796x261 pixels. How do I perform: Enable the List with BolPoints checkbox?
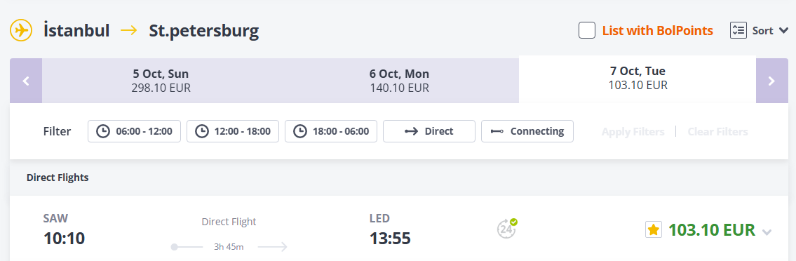click(x=587, y=30)
